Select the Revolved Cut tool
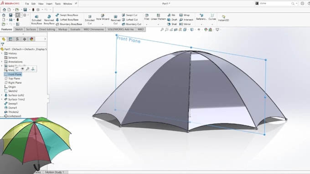310x174 pixels. [x=115, y=20]
